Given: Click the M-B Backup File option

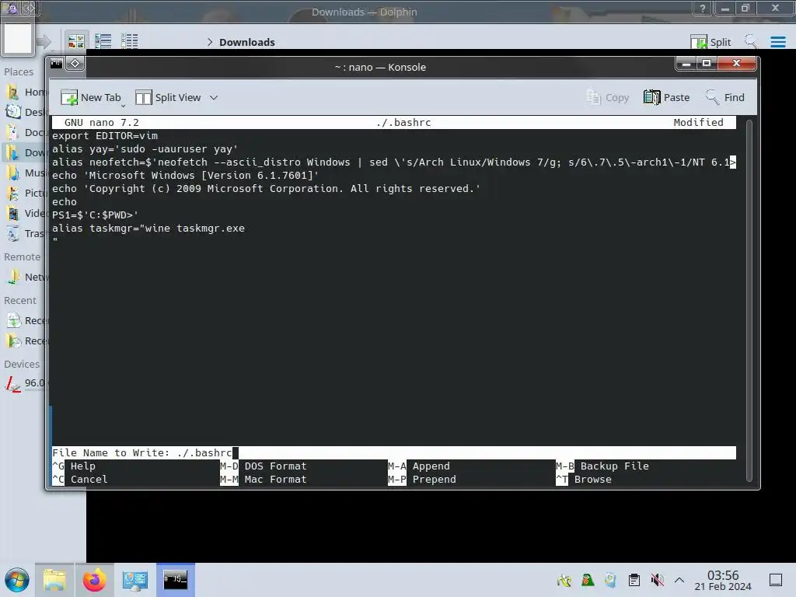Looking at the screenshot, I should click(x=602, y=466).
